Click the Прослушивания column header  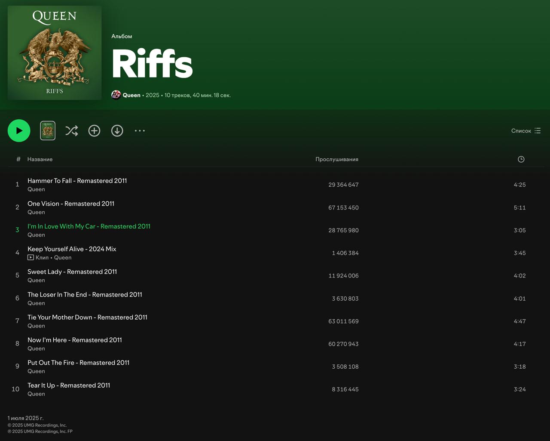tap(337, 159)
